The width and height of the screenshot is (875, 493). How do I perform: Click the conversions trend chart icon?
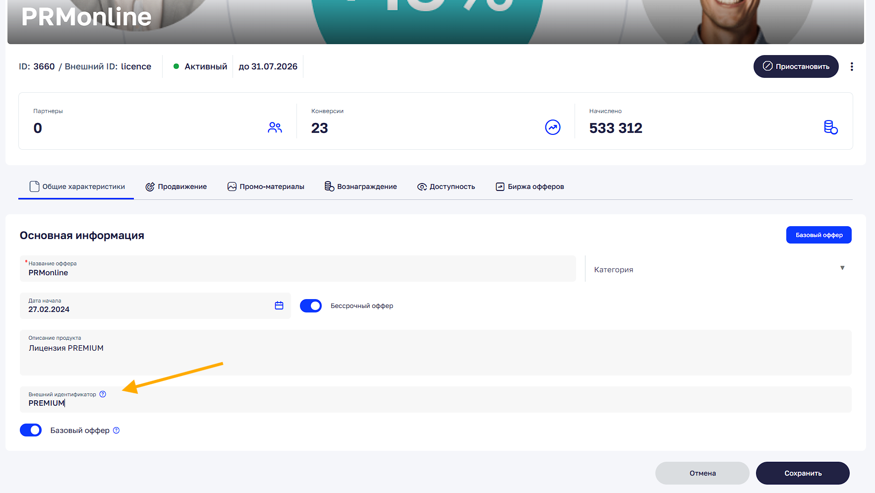(x=552, y=127)
